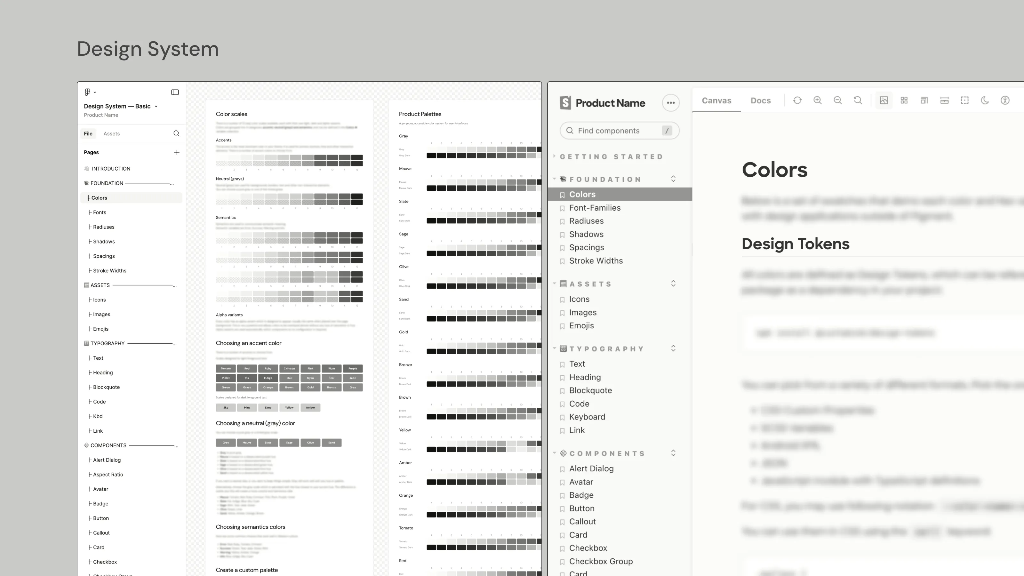Expand the Getting Started section
Image resolution: width=1024 pixels, height=576 pixels.
click(x=612, y=156)
